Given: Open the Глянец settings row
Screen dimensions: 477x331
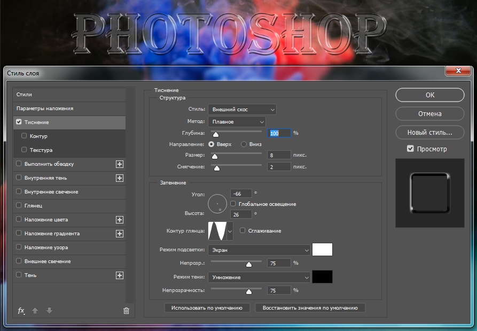Looking at the screenshot, I should pyautogui.click(x=69, y=205).
